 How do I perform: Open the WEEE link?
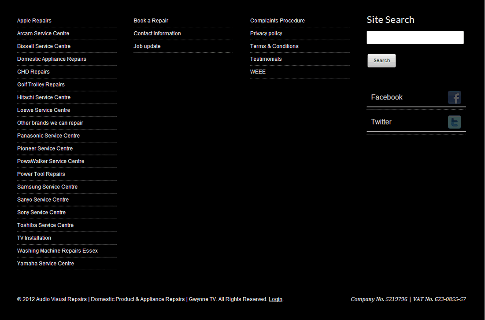click(x=258, y=72)
